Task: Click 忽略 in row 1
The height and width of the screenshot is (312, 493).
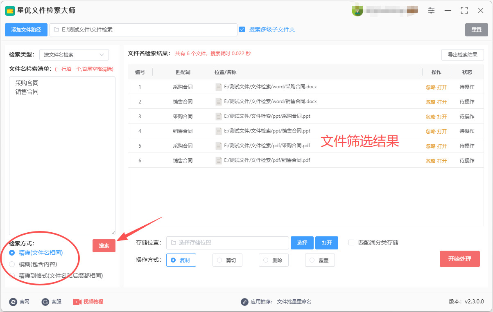Action: tap(430, 87)
